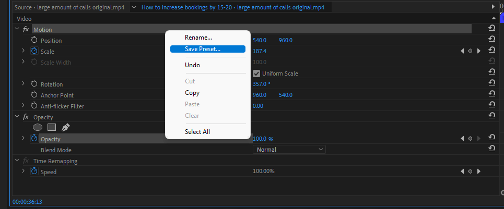Open the source clip dropdown chevron

click(x=134, y=7)
